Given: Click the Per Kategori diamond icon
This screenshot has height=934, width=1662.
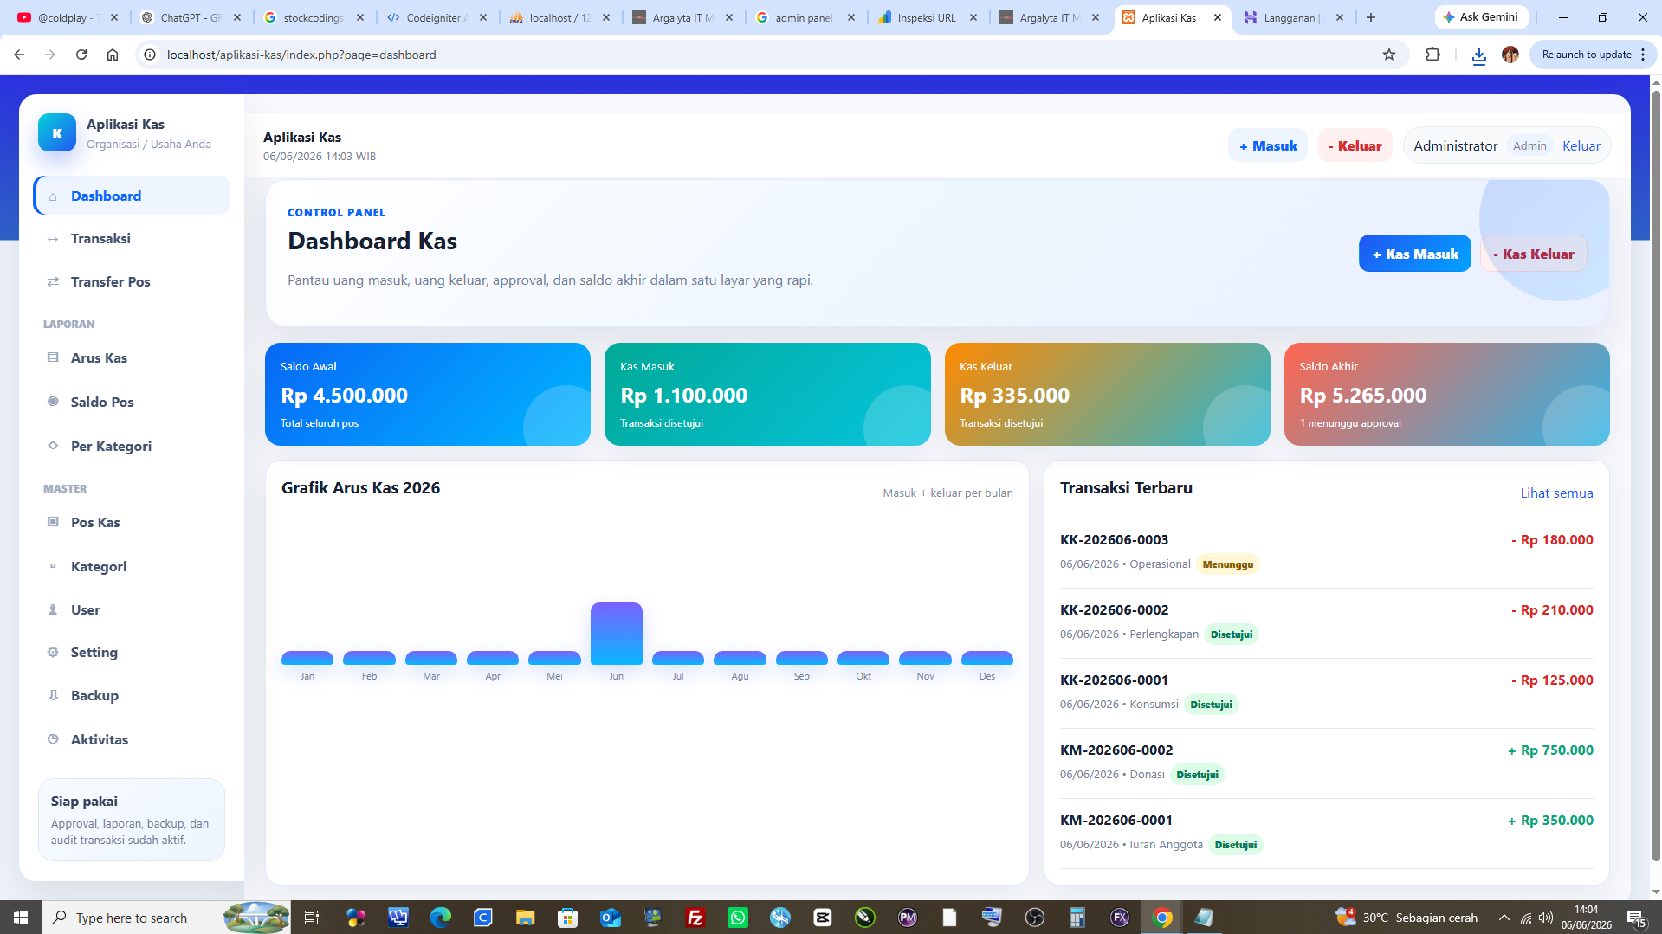Looking at the screenshot, I should point(53,446).
